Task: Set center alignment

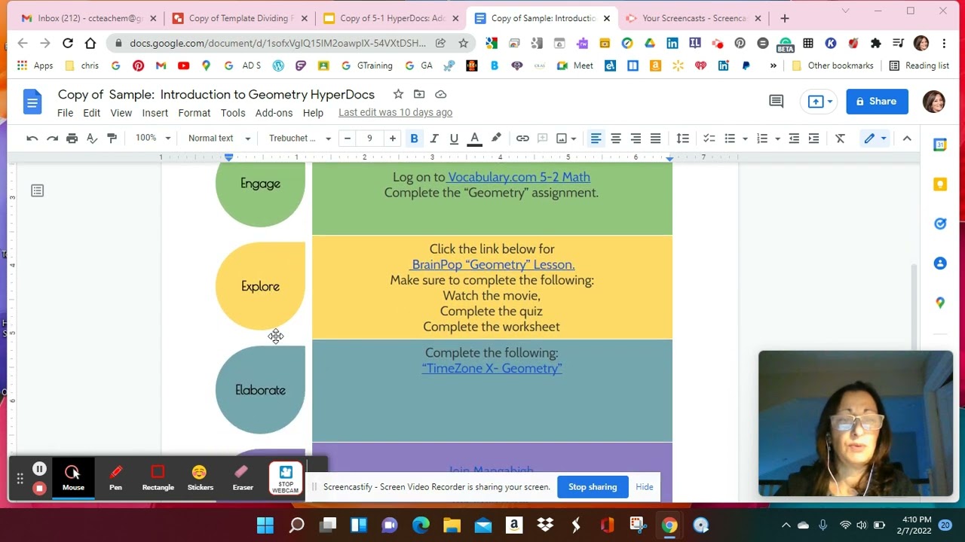Action: click(x=616, y=139)
